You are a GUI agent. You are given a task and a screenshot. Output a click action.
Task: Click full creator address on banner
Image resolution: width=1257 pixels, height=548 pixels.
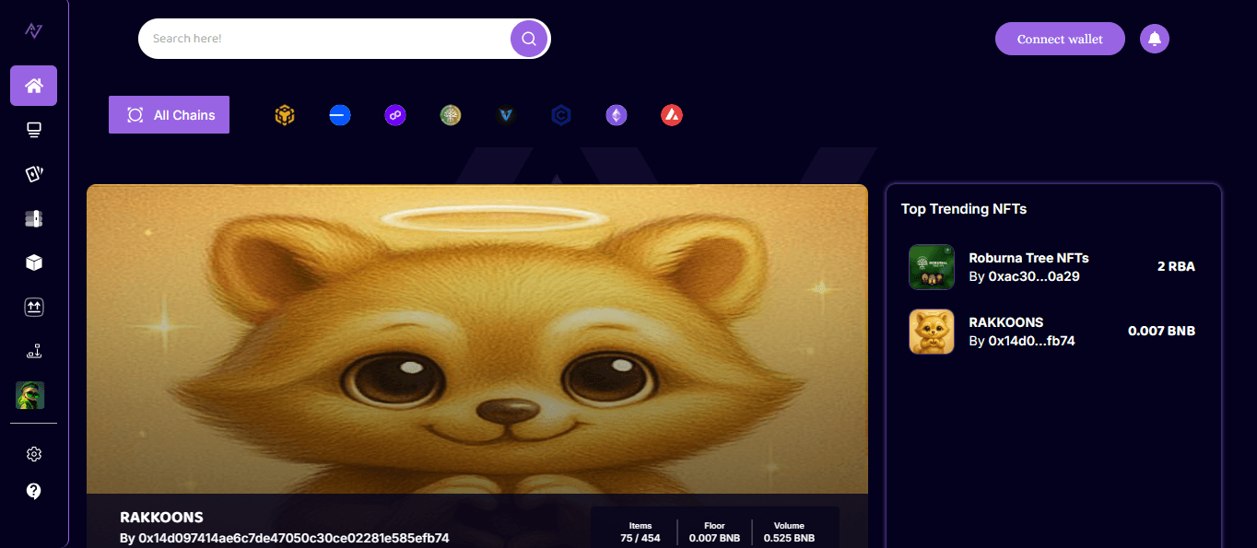pyautogui.click(x=293, y=538)
